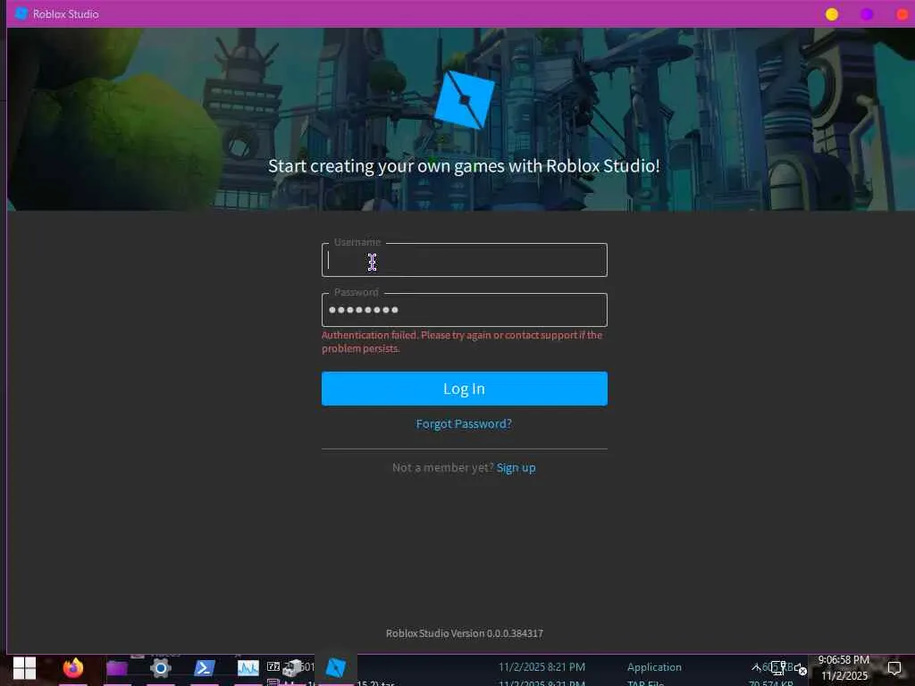This screenshot has width=915, height=686.
Task: Click '11/2/2025 8:21 PM' date in background window
Action: (541, 666)
